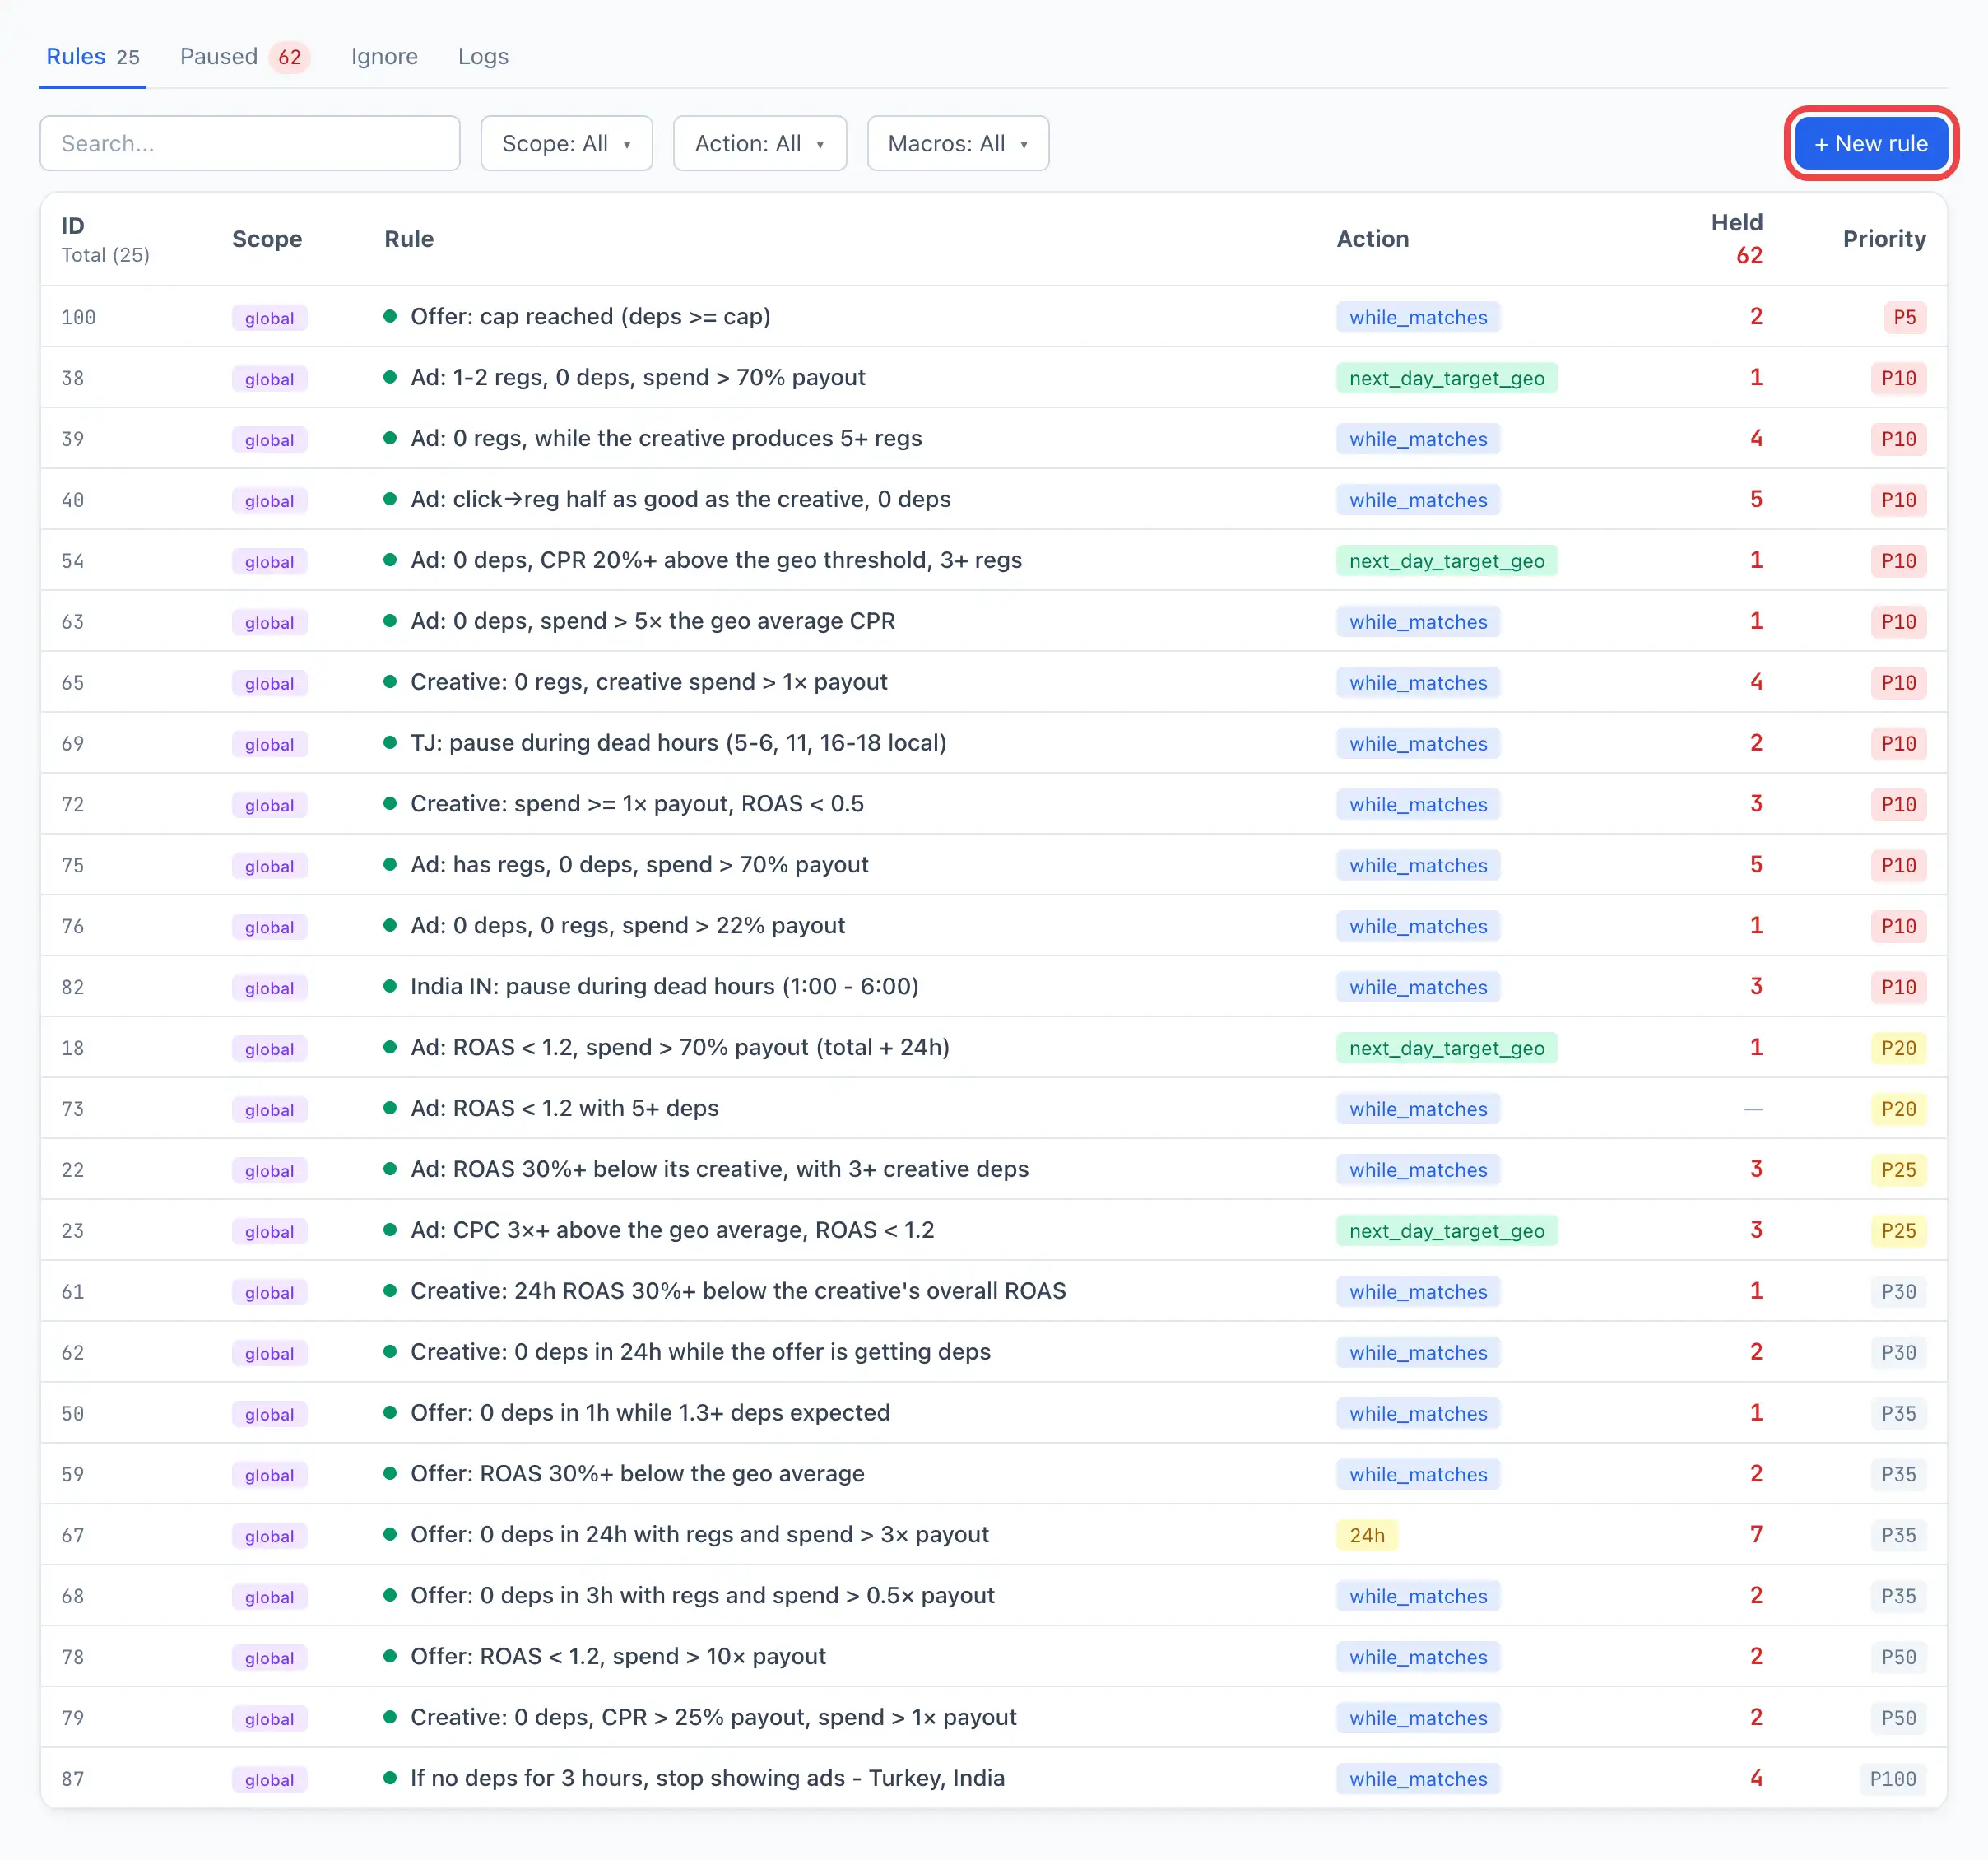This screenshot has height=1860, width=1988.
Task: Click the next_day_target_geo badge on rule 38
Action: pos(1446,378)
